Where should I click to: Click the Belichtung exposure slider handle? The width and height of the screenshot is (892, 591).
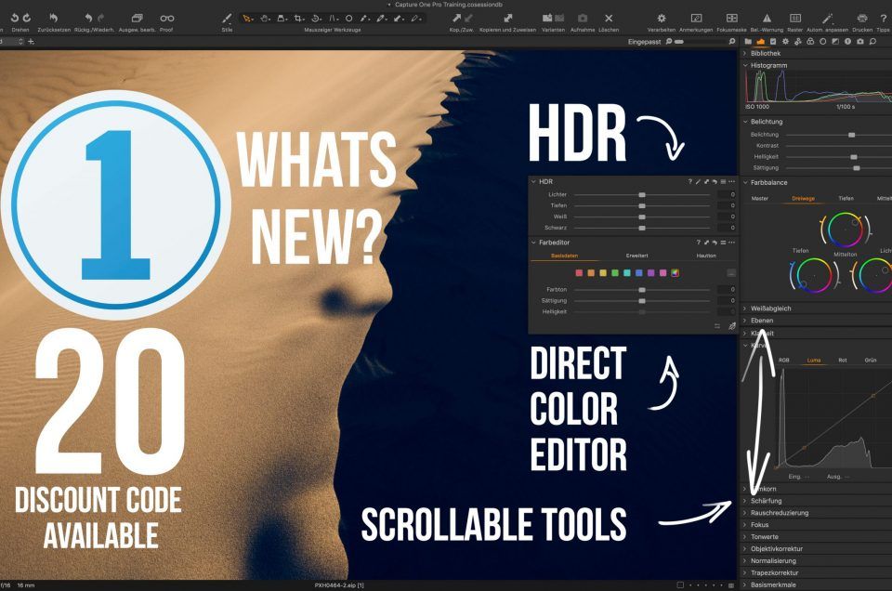pos(852,135)
